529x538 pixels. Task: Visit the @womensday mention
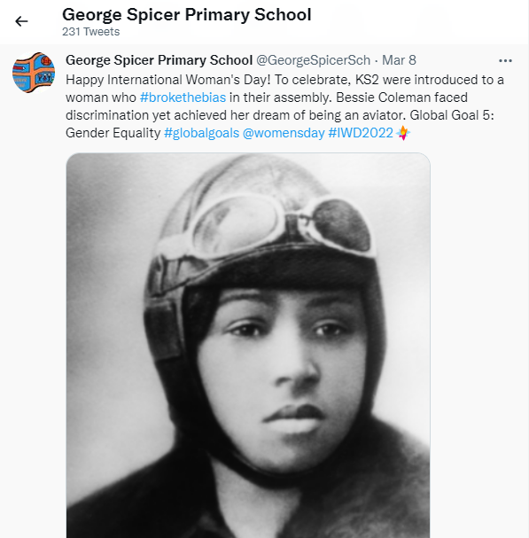tap(284, 133)
